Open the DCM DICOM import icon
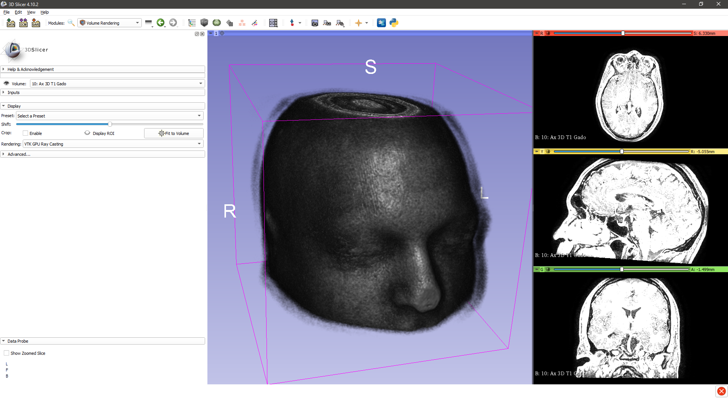Image resolution: width=728 pixels, height=398 pixels. click(x=23, y=23)
